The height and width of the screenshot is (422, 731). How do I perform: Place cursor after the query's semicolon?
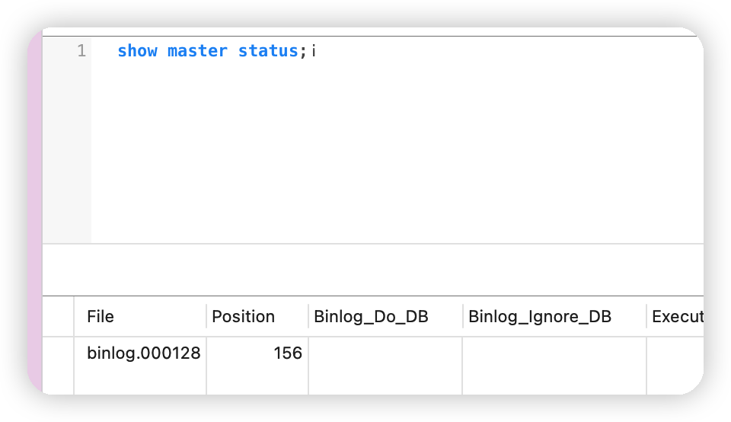[308, 50]
